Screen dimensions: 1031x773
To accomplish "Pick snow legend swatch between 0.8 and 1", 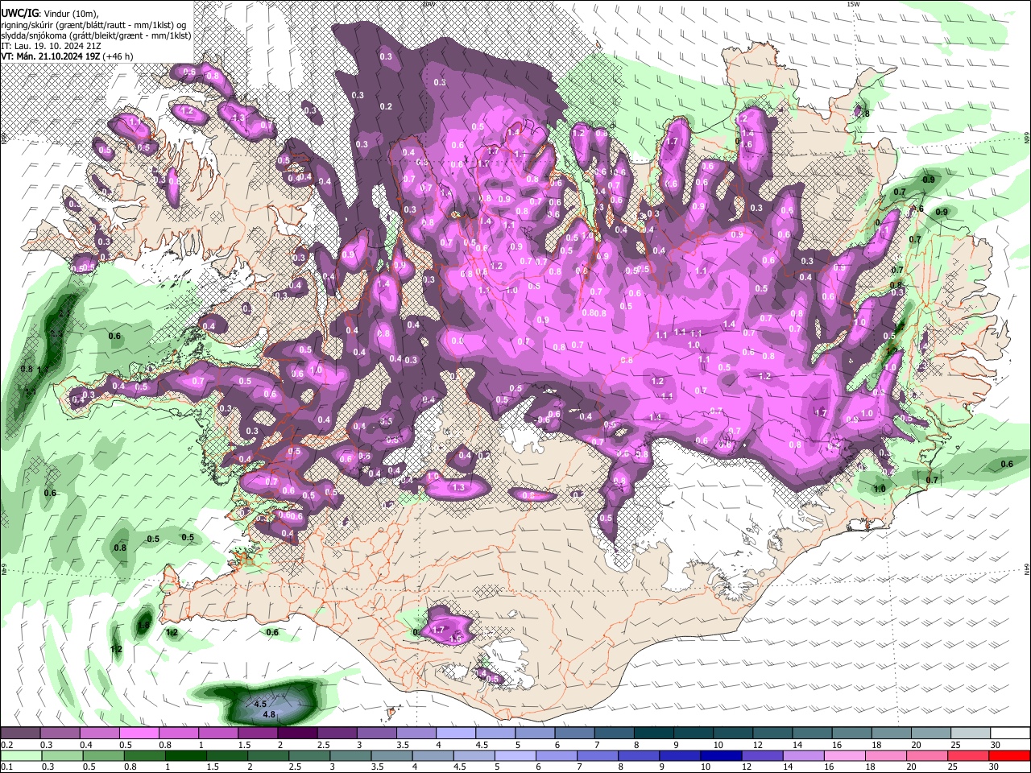I will point(179,733).
